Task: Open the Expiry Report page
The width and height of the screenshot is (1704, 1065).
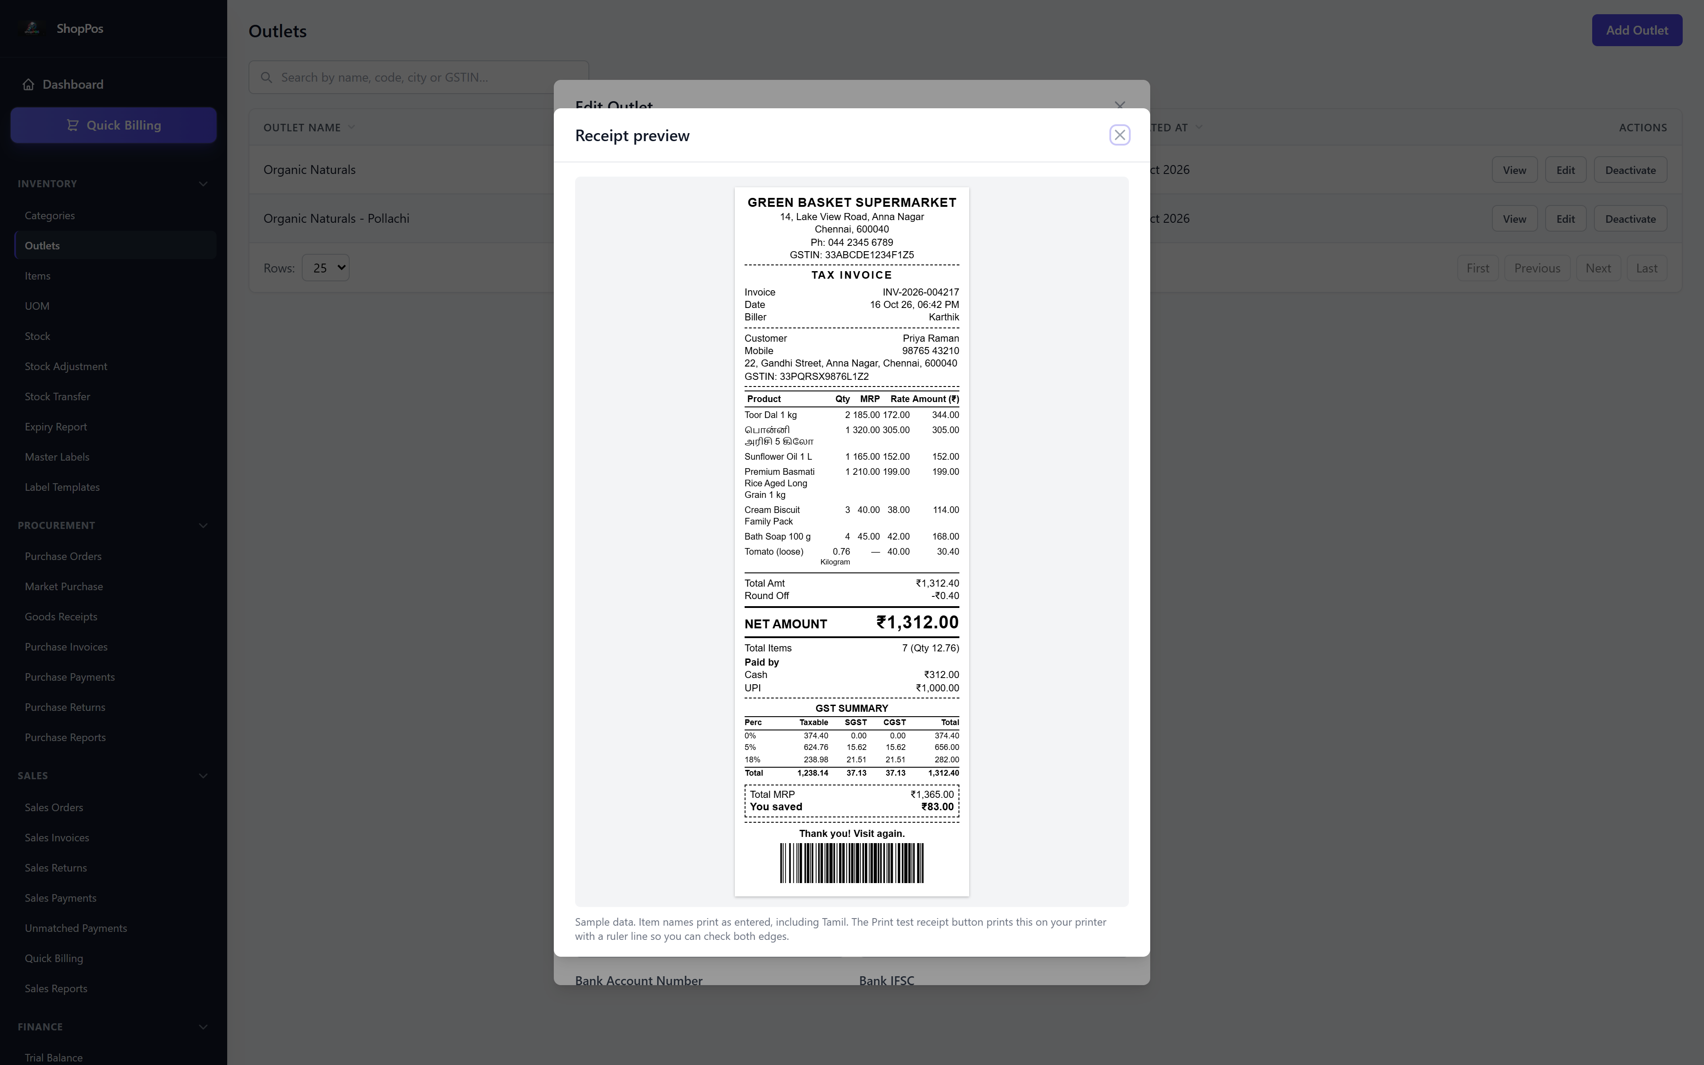Action: [x=115, y=427]
